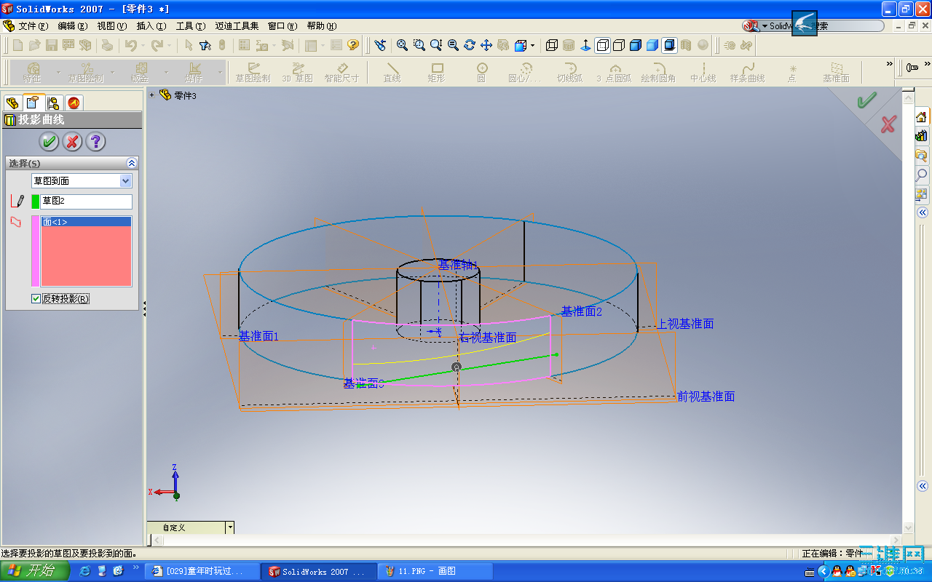
Task: Expand the hidden sketch toolbar buttons chevron
Action: pos(889,64)
